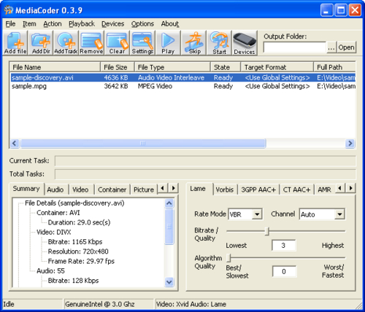
Task: Open Settings from the toolbar
Action: point(142,43)
